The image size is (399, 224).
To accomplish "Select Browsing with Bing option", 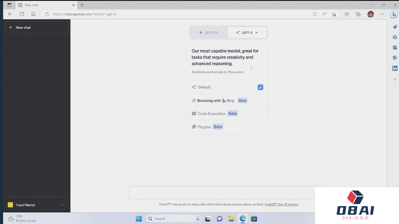I will click(x=216, y=101).
